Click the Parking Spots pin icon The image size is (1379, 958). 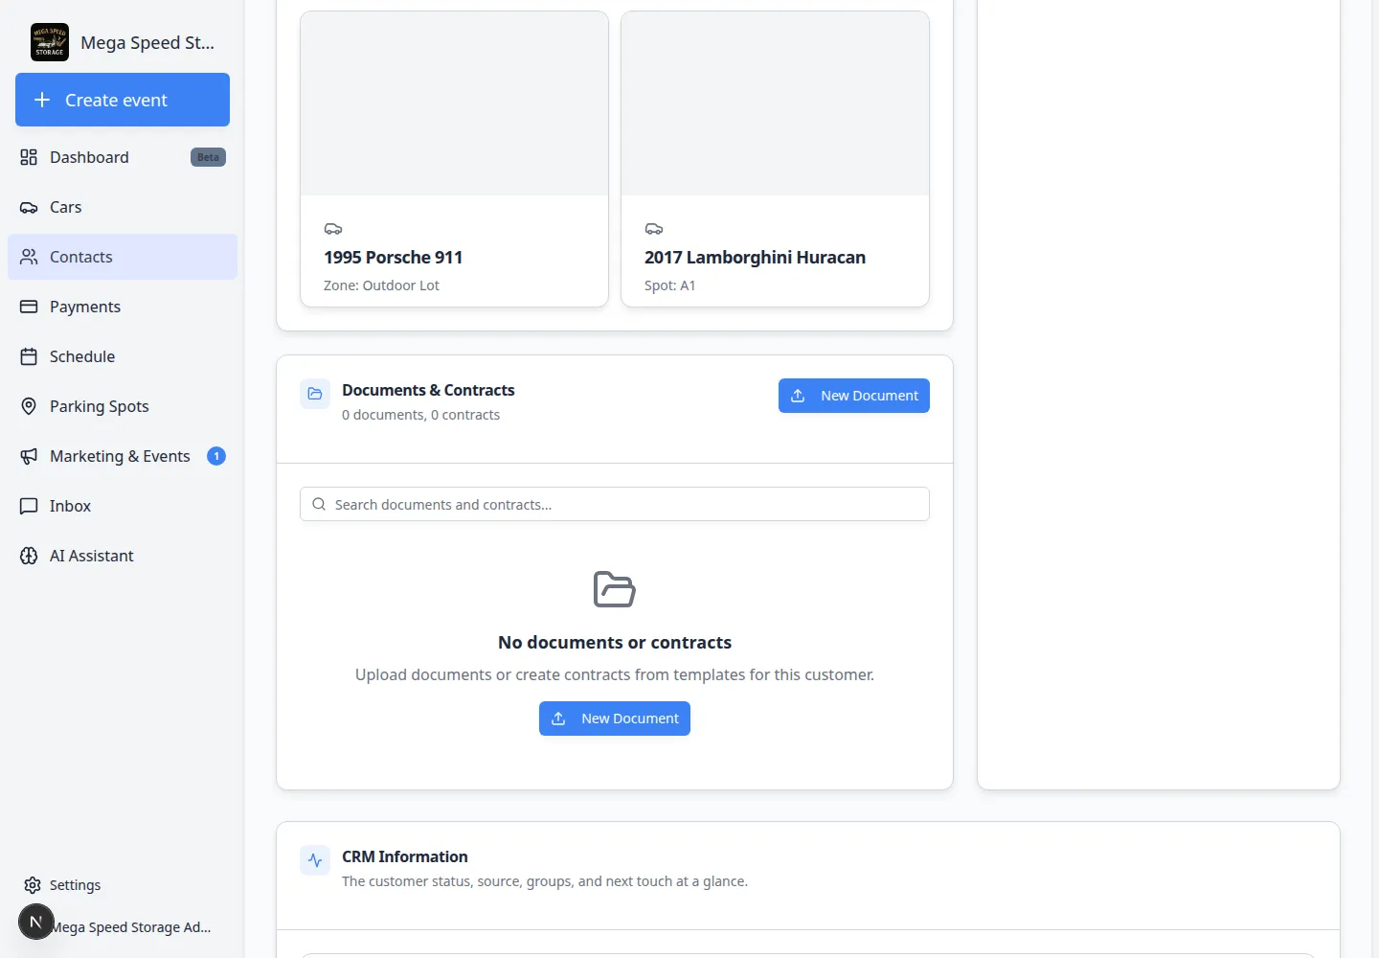(29, 406)
